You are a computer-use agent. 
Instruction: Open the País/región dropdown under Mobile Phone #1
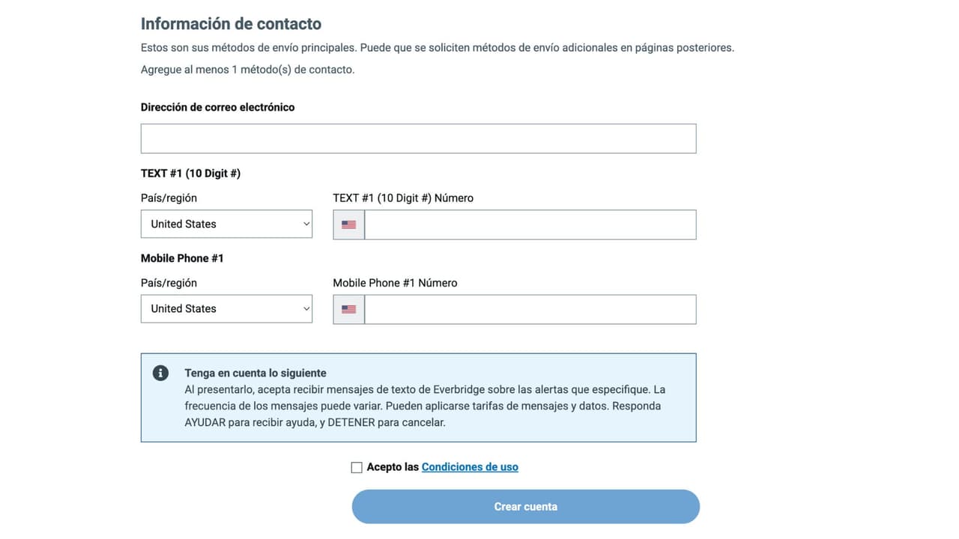[x=226, y=308]
